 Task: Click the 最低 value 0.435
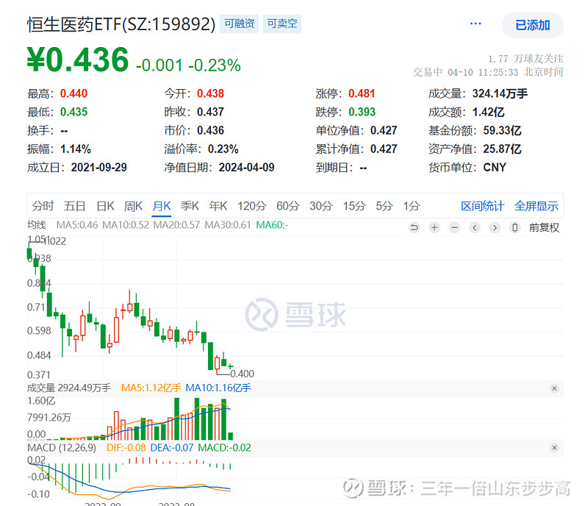point(74,112)
